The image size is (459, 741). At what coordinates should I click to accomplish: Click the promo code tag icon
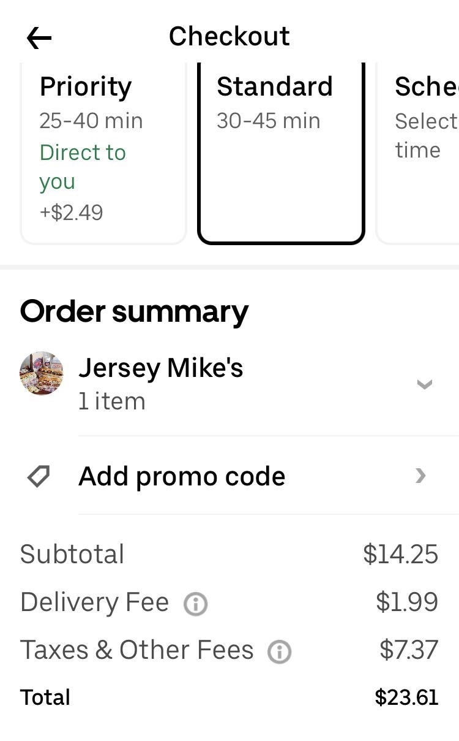39,476
